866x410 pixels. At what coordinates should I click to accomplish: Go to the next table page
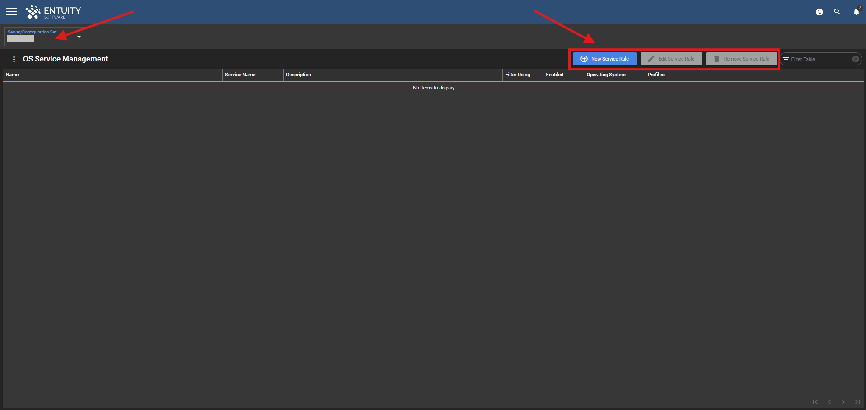[843, 402]
